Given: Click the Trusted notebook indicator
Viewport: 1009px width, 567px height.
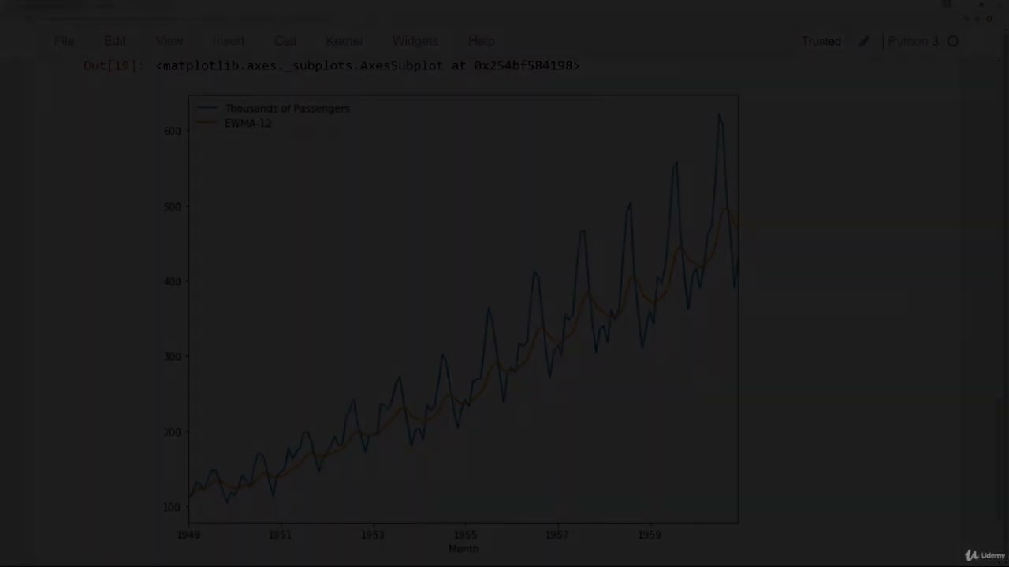Looking at the screenshot, I should coord(821,41).
